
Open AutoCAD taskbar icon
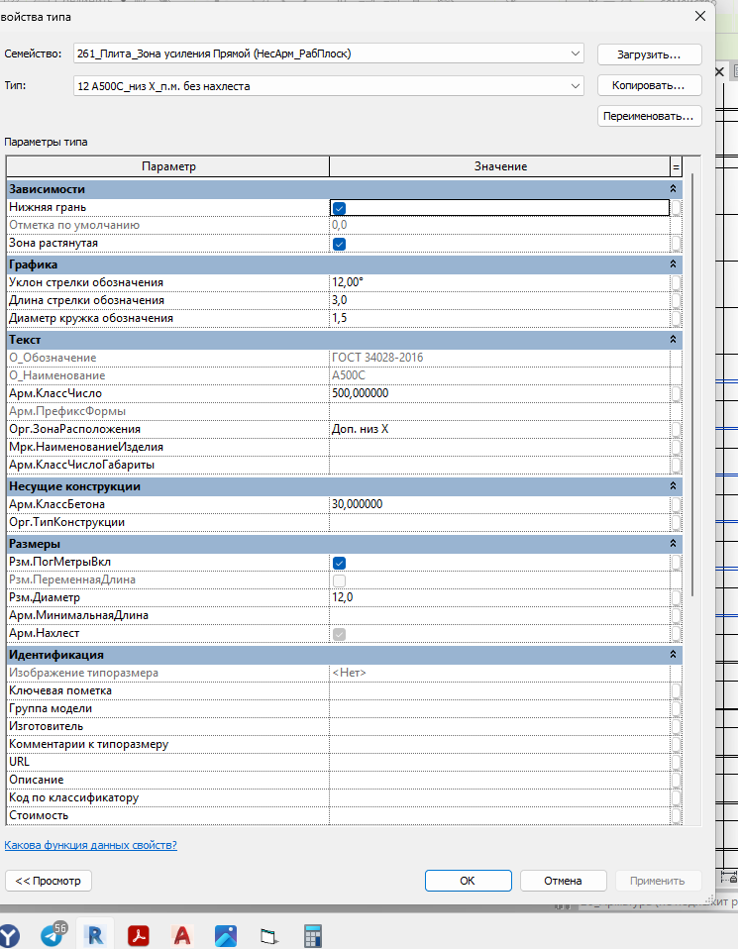click(182, 936)
